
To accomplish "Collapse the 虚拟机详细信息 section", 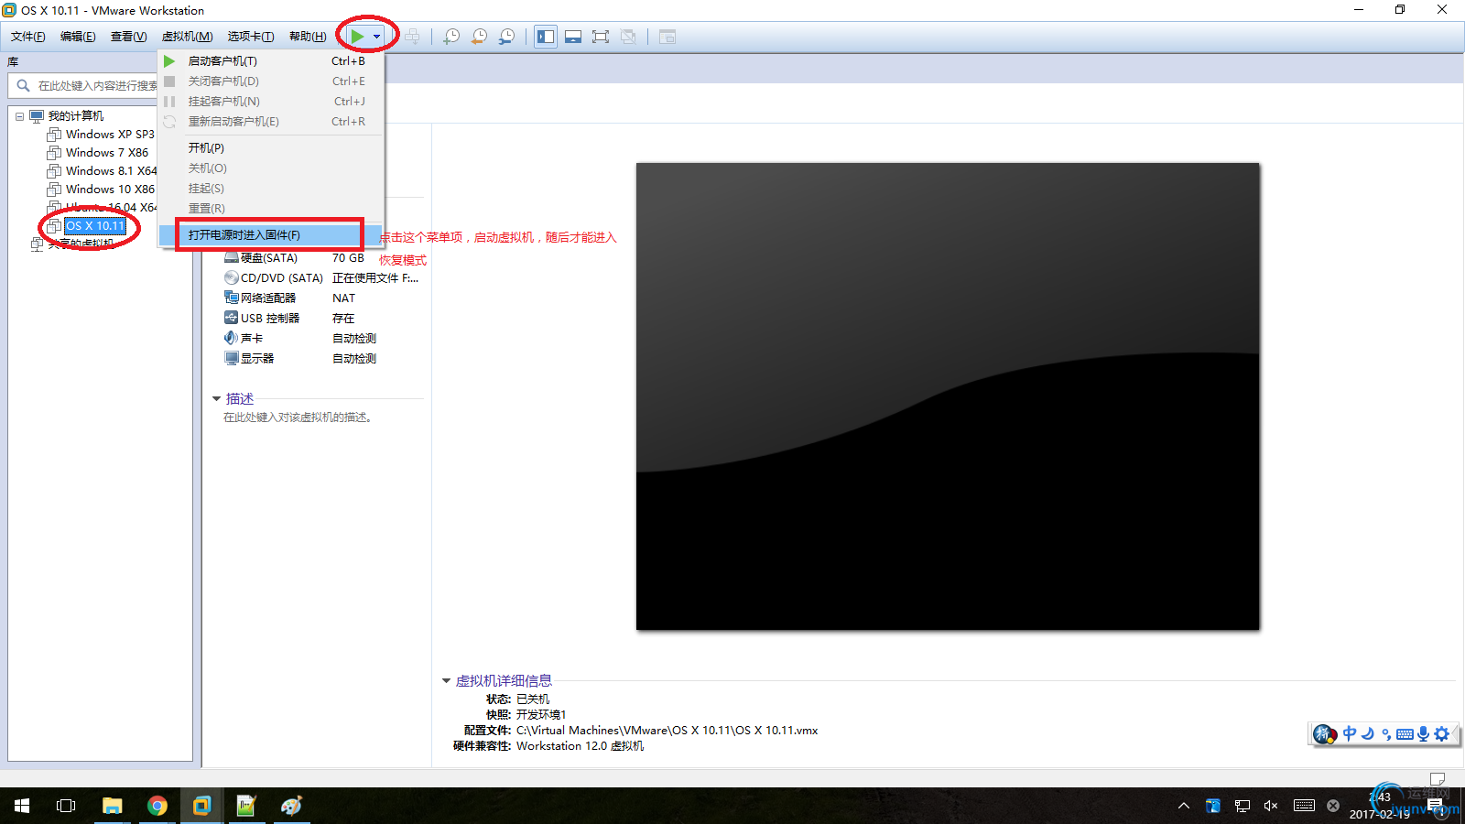I will click(x=447, y=681).
